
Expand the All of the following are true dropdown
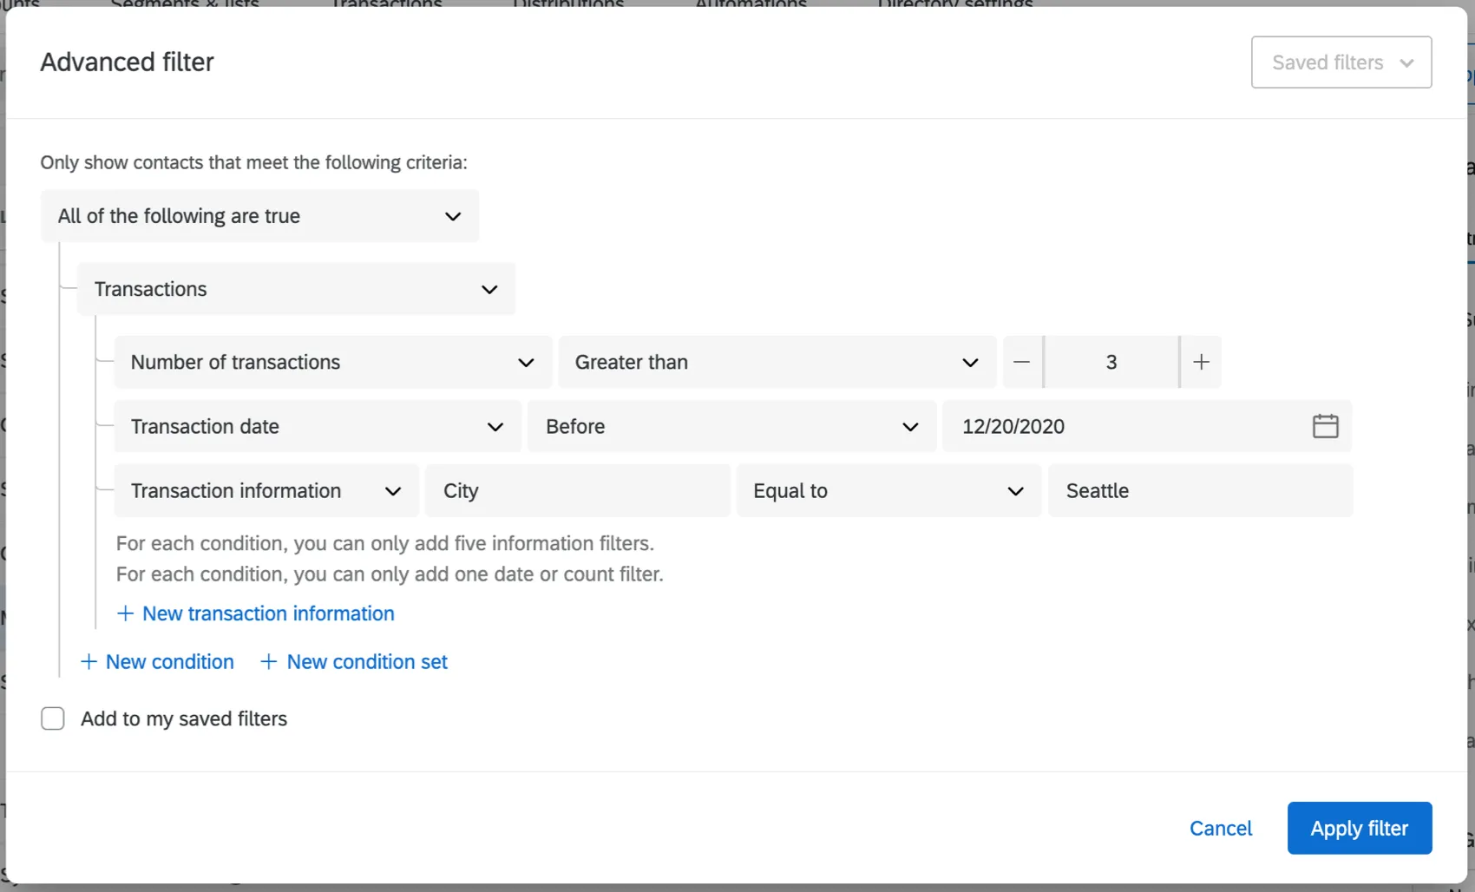tap(452, 216)
